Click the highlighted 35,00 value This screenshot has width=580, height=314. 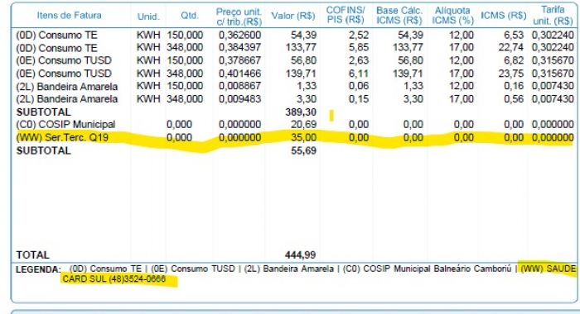[x=304, y=138]
